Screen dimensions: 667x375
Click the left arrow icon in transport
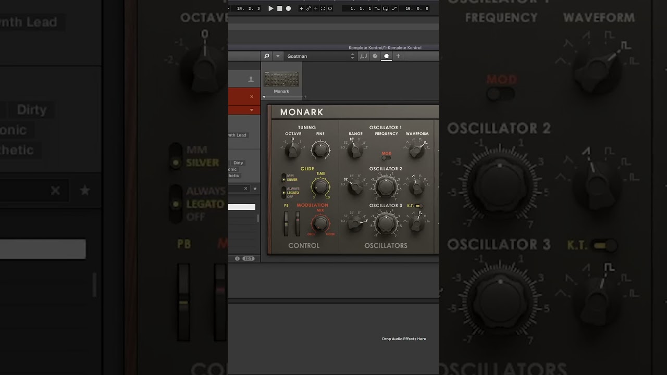tap(315, 8)
